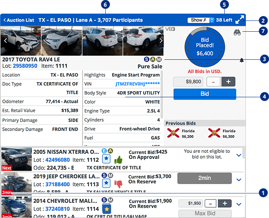Image resolution: width=269 pixels, height=218 pixels.
Task: Click the blue S badge on RAV4
Action: click(x=147, y=59)
